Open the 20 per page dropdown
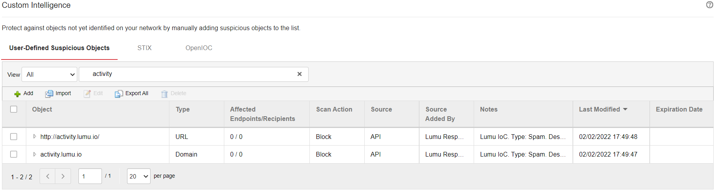716x191 pixels. tap(139, 176)
